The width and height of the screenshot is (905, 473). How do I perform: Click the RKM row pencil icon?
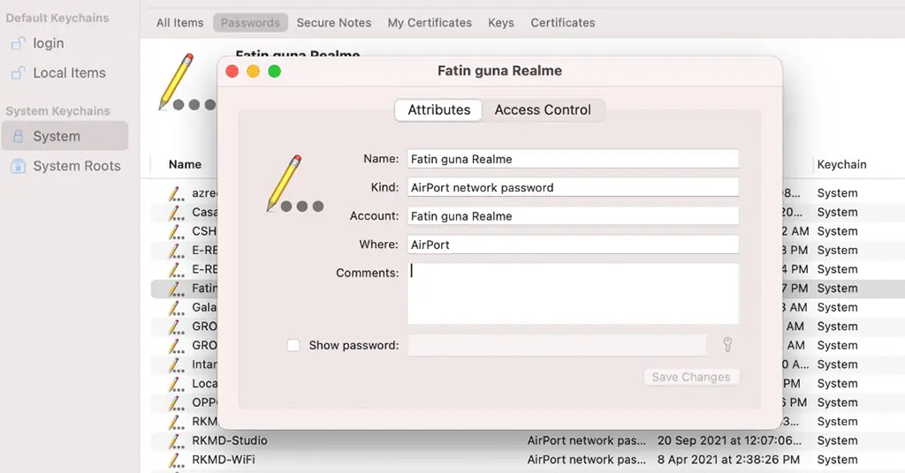click(176, 421)
